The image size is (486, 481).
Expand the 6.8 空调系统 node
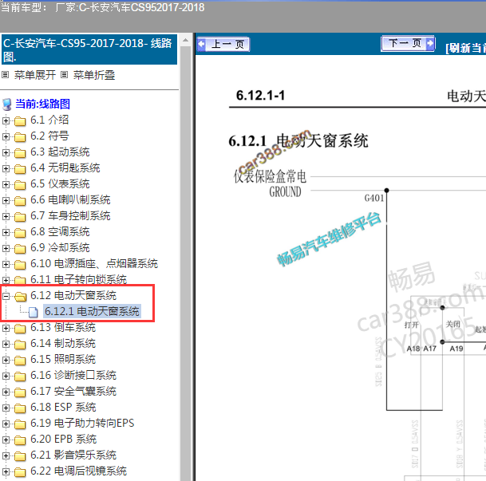[x=6, y=232]
